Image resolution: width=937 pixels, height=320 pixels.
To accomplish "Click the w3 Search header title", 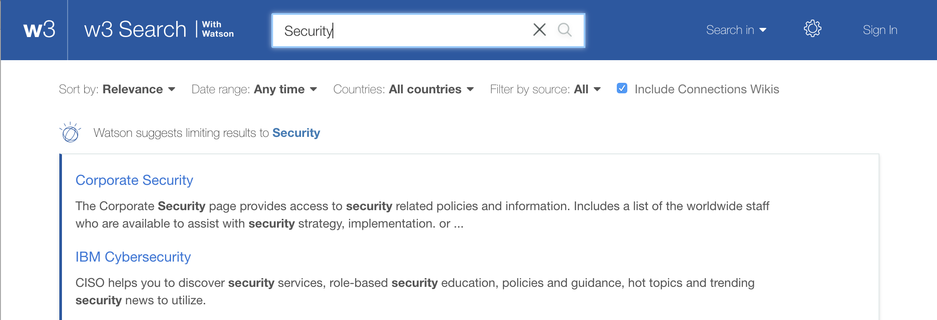I will [x=134, y=29].
